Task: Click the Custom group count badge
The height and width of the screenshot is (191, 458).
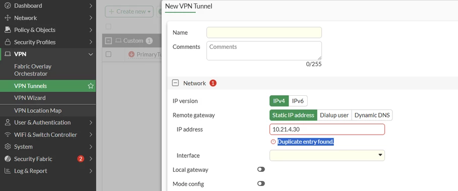Action: point(149,41)
